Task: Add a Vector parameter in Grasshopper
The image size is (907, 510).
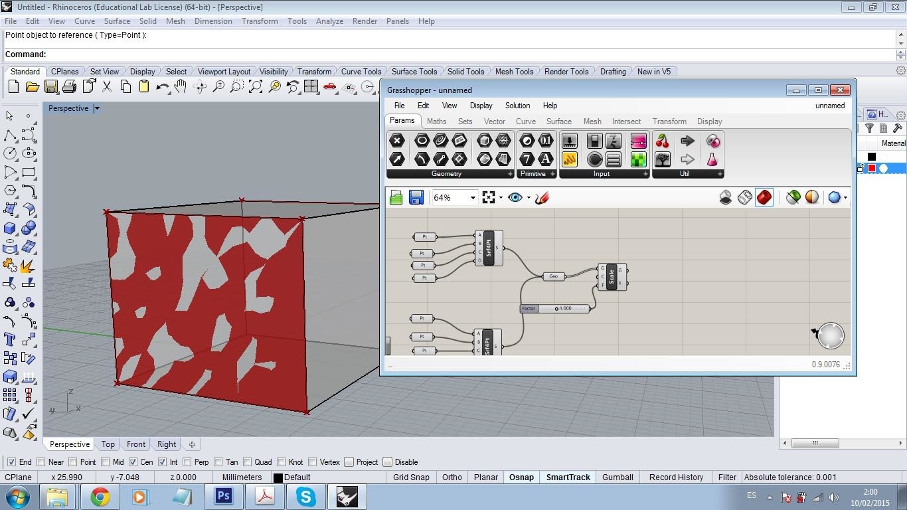Action: click(397, 159)
